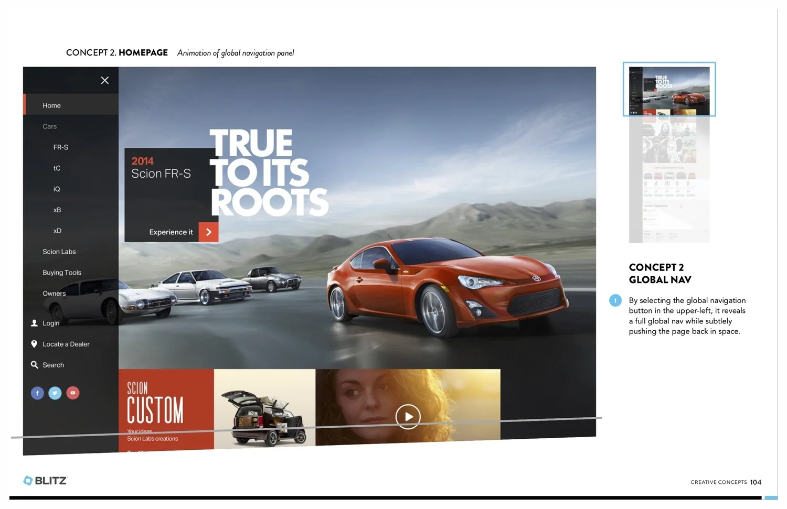Click the True To Its Roots headline
This screenshot has height=509, width=787.
point(269,173)
